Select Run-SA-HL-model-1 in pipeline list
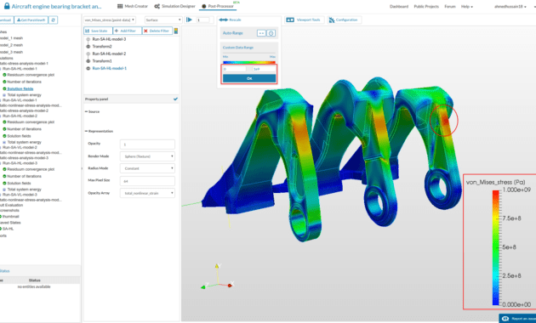Image resolution: width=536 pixels, height=323 pixels. [x=110, y=68]
